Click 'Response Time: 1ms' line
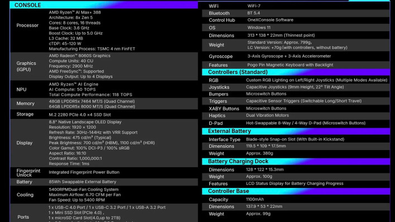 coord(69,164)
